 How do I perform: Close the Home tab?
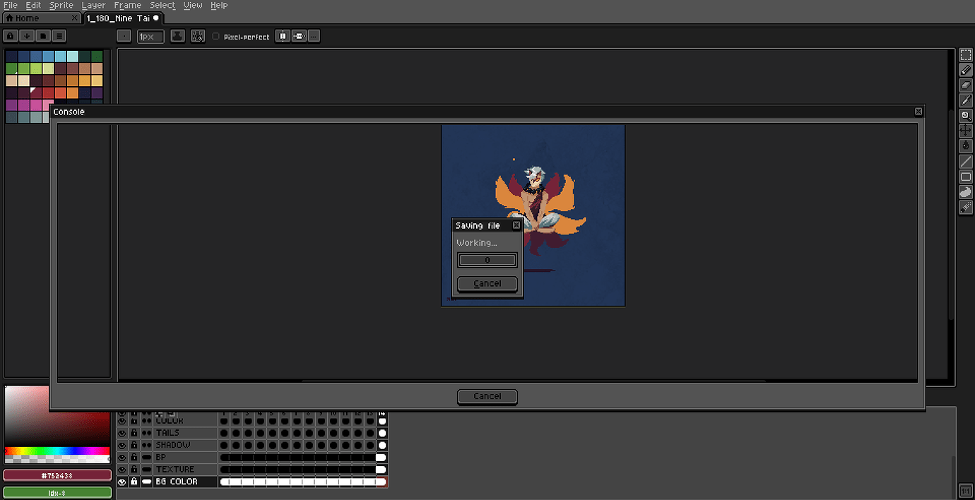click(x=74, y=18)
